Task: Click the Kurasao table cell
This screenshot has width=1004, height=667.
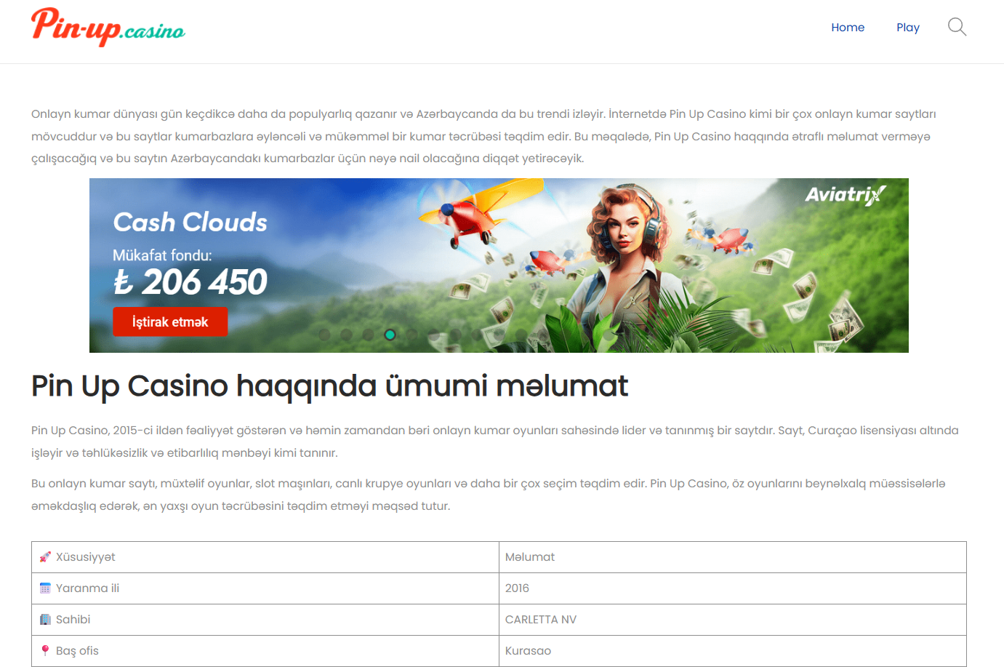Action: (528, 651)
